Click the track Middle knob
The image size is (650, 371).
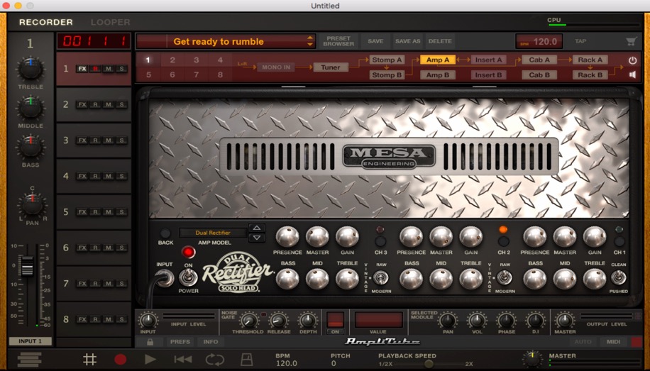point(31,107)
